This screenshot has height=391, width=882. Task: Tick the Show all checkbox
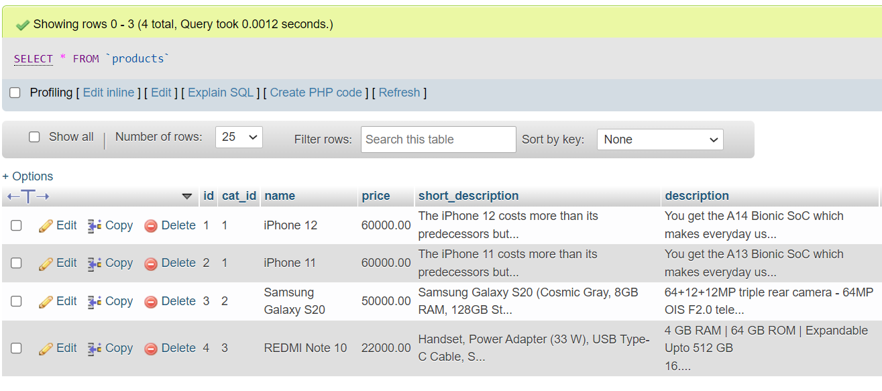click(34, 137)
